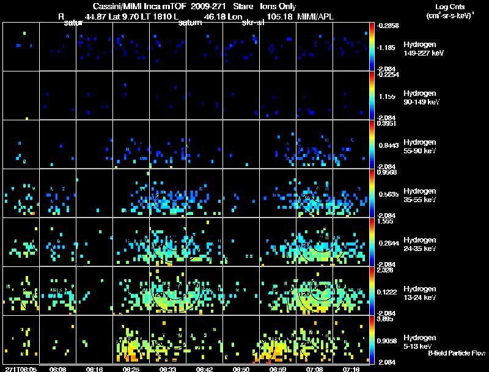Open the Hydrogen 13-24 keV panel at 06:33
The image size is (489, 372).
167,291
